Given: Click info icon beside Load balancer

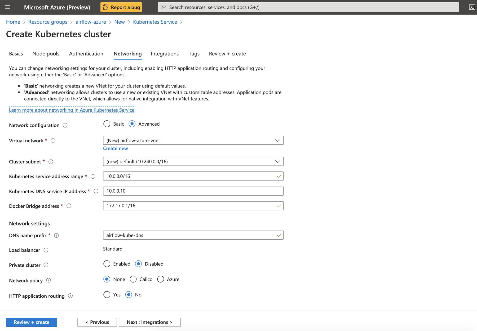Looking at the screenshot, I should pos(46,250).
